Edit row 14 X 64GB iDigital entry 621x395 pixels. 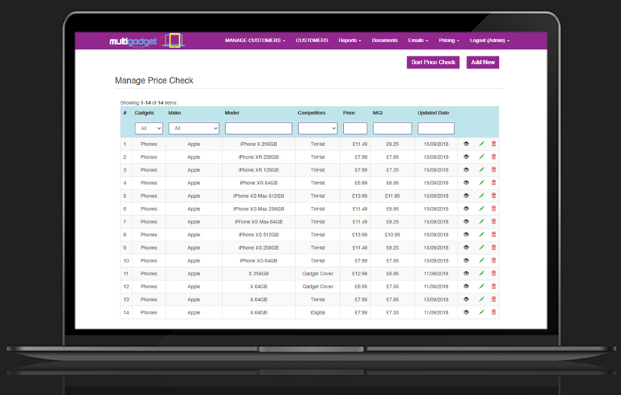click(x=482, y=312)
